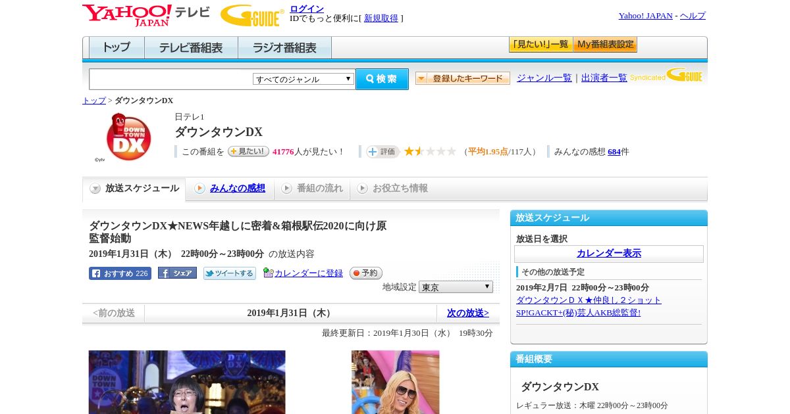Open the ヘルプ link
The height and width of the screenshot is (414, 790).
coord(693,16)
